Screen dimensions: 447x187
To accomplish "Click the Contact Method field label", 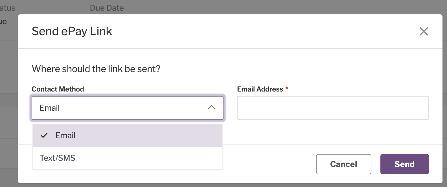I will pyautogui.click(x=58, y=89).
